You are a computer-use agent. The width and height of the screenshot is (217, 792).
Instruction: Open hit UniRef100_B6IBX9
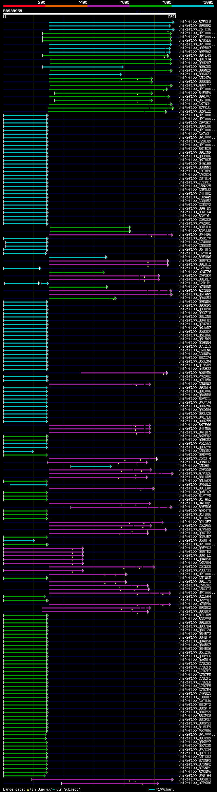point(195,149)
